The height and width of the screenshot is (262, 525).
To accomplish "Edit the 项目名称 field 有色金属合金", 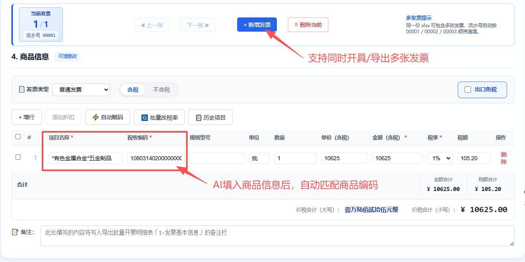I will coord(86,158).
